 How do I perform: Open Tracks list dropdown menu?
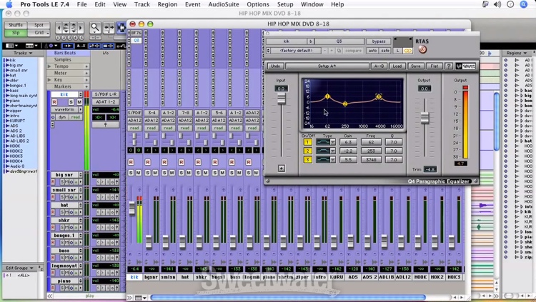[23, 53]
